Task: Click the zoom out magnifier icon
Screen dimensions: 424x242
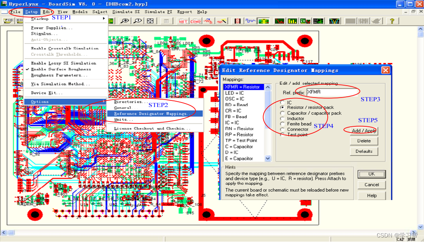Action: [x=138, y=21]
